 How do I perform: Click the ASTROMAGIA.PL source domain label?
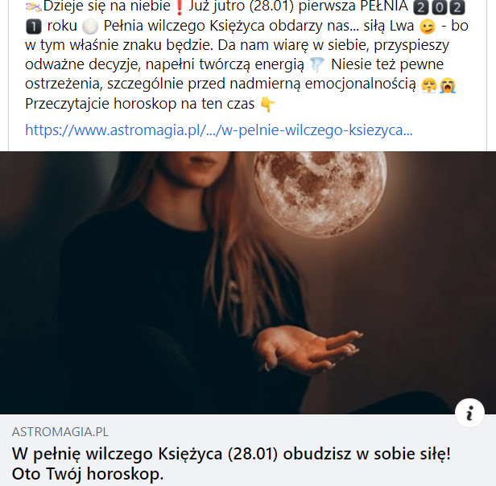coord(60,432)
